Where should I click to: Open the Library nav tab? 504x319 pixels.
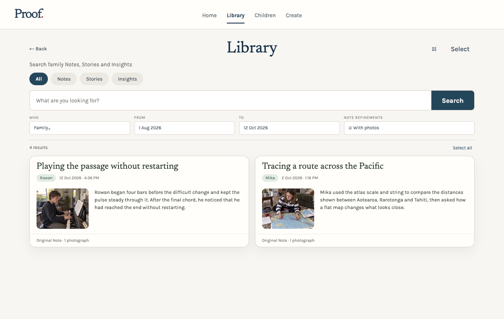coord(236,16)
